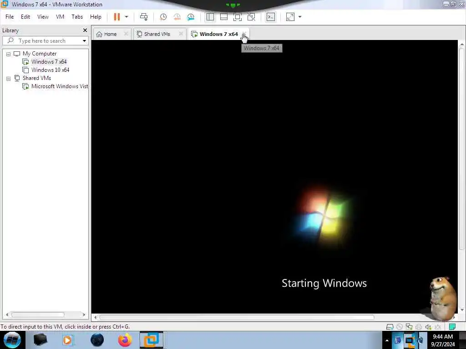This screenshot has height=349, width=466.
Task: Take a snapshot of this virtual machine
Action: tap(163, 17)
